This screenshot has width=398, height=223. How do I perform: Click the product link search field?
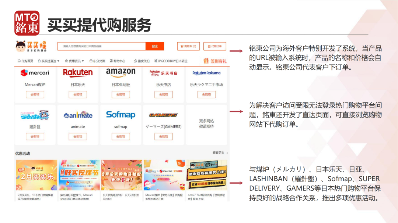[x=102, y=46]
